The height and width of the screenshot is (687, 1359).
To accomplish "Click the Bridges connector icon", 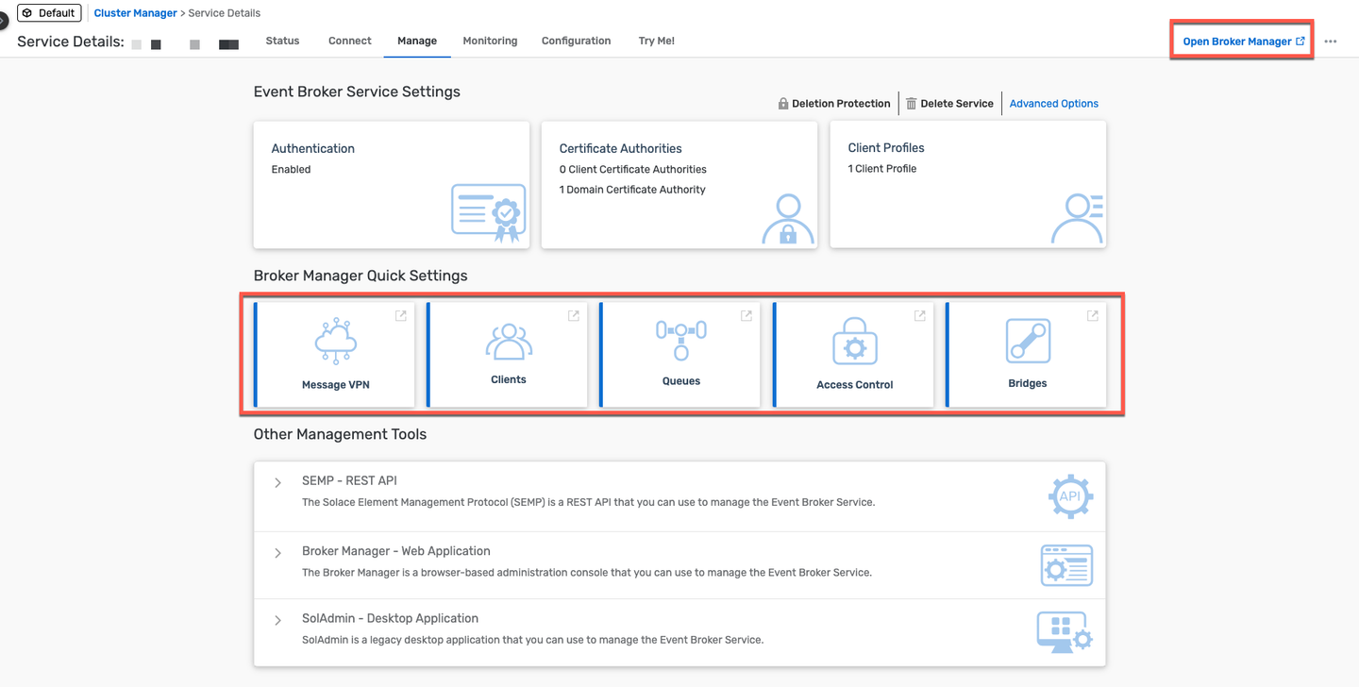I will click(1028, 341).
